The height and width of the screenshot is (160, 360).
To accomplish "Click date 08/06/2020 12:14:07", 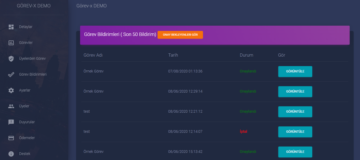I will click(x=185, y=131).
